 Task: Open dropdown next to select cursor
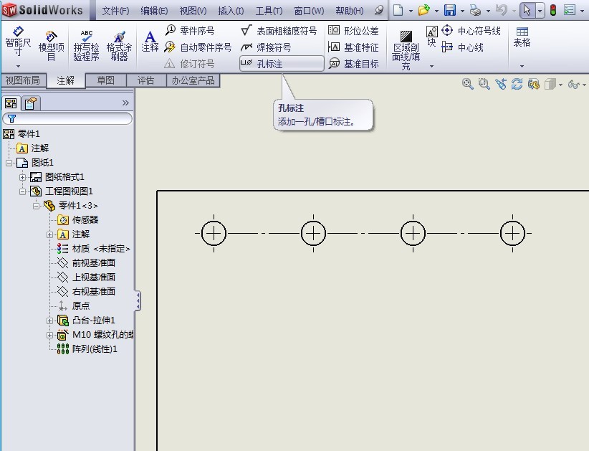point(540,11)
